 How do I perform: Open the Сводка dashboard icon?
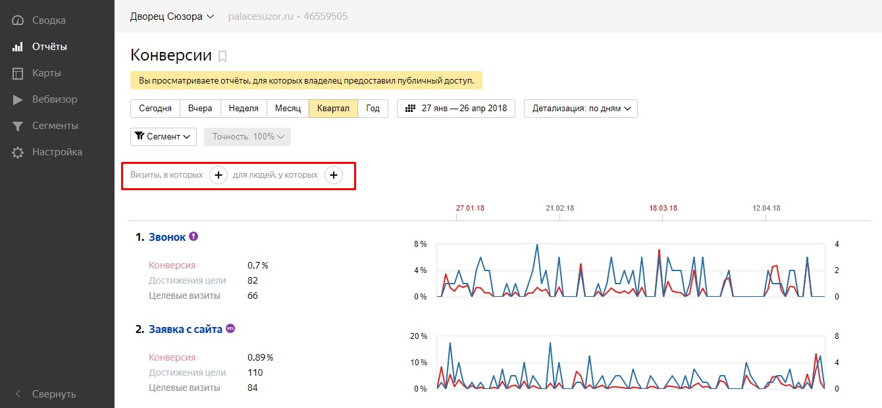18,20
